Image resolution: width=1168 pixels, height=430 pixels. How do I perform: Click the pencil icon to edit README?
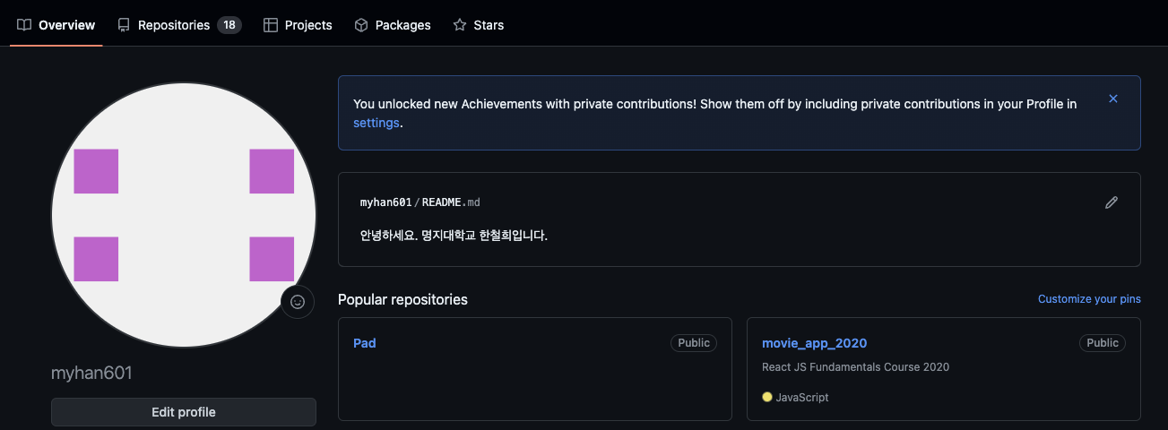[x=1112, y=202]
